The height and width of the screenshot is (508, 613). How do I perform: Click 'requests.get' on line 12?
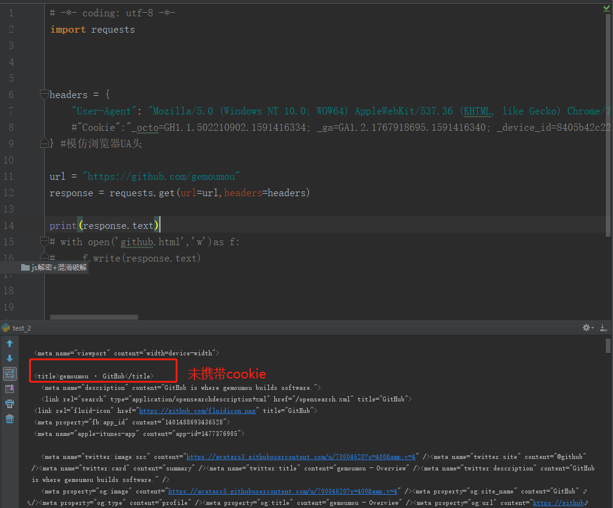pos(142,193)
